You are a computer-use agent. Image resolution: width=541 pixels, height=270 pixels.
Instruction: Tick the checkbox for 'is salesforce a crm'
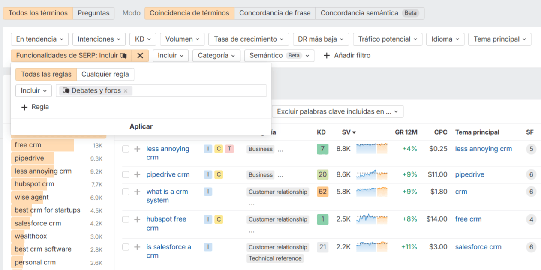point(126,247)
